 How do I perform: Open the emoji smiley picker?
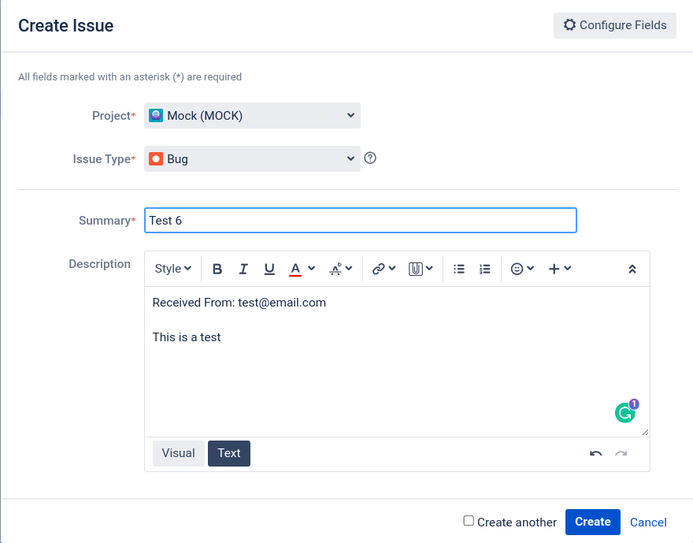click(522, 269)
